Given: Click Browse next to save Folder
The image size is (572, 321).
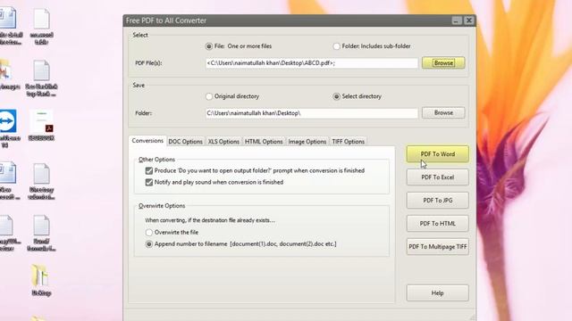Looking at the screenshot, I should click(x=443, y=113).
